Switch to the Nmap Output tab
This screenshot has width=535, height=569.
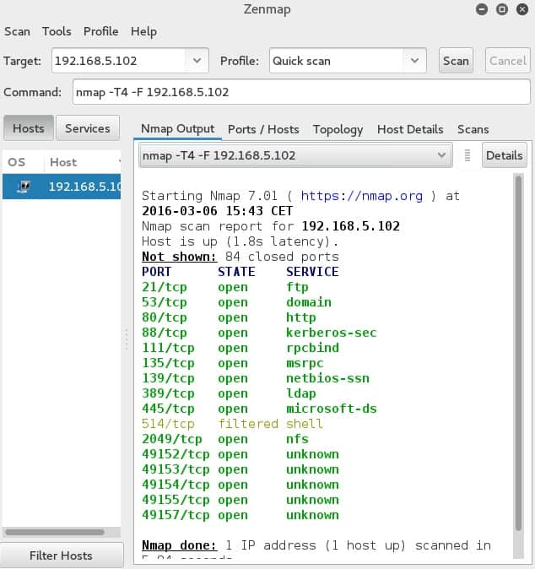pyautogui.click(x=178, y=129)
